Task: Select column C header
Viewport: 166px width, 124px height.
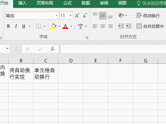Action: pyautogui.click(x=46, y=61)
